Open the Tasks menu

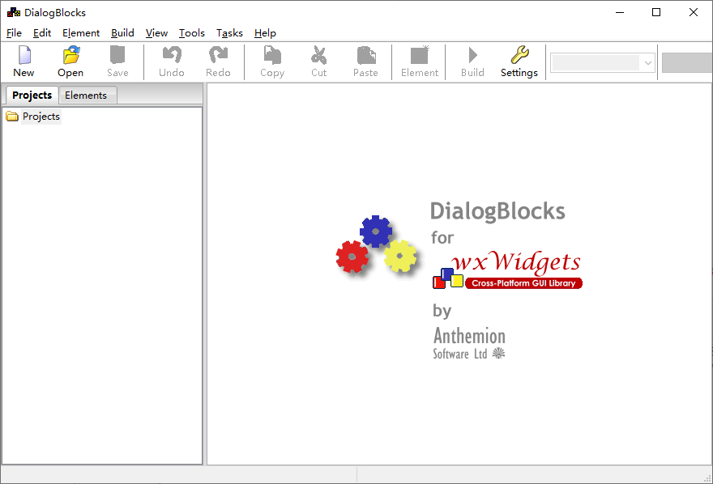click(229, 33)
